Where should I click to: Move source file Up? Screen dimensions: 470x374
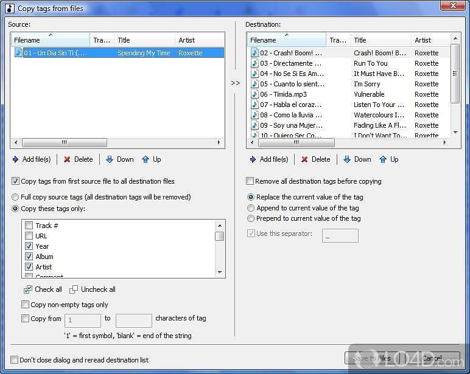pos(152,159)
